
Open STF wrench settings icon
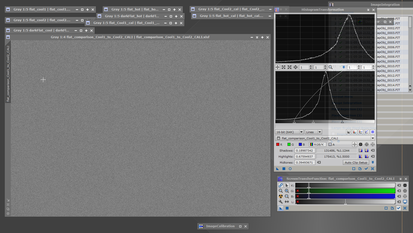coord(281,202)
